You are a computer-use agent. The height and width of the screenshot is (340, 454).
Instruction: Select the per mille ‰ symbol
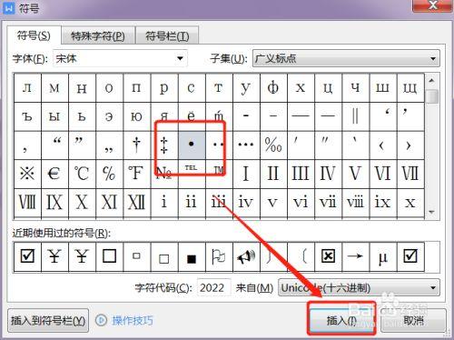point(273,145)
